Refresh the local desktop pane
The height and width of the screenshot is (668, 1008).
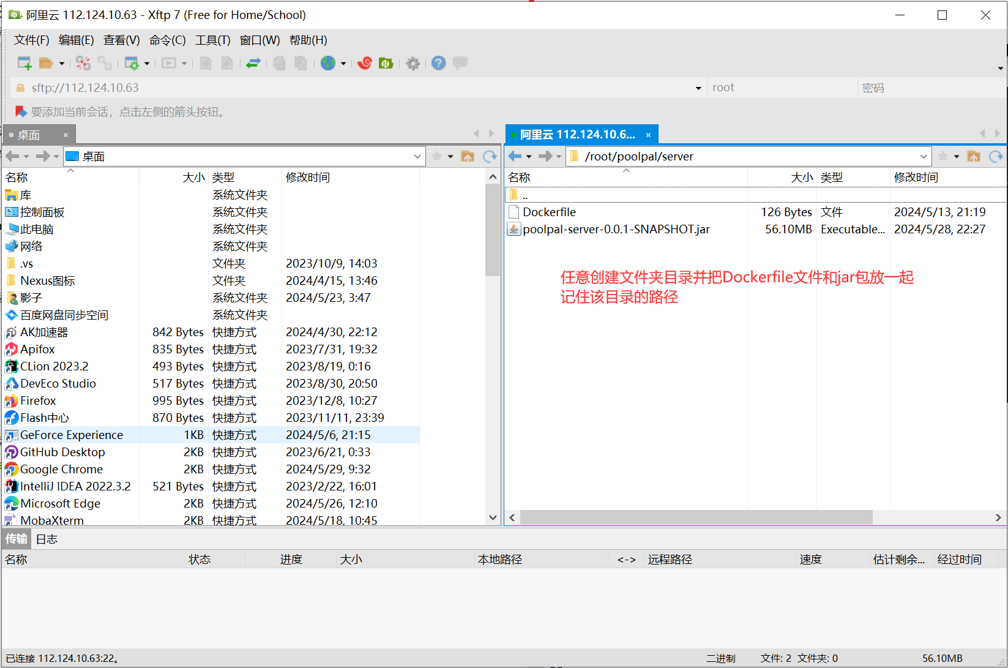[490, 156]
